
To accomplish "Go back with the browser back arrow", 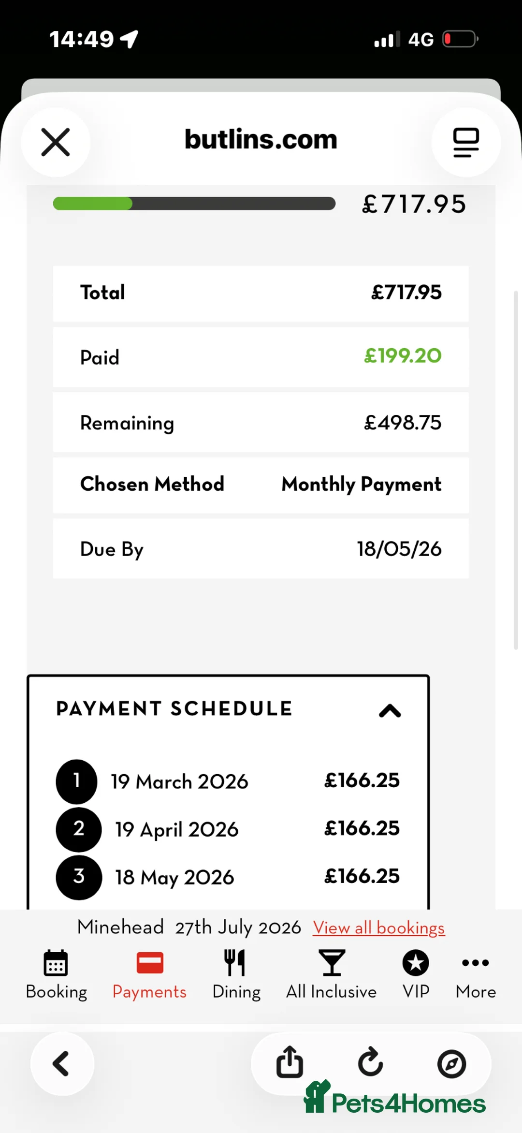I will click(x=62, y=1064).
